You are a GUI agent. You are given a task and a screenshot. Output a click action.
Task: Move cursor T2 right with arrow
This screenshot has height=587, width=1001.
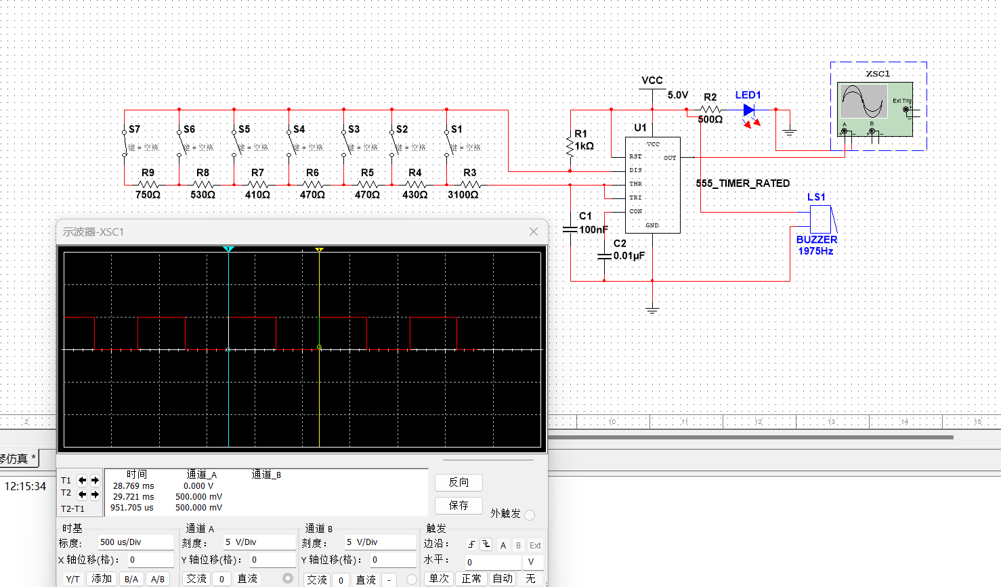pos(95,494)
